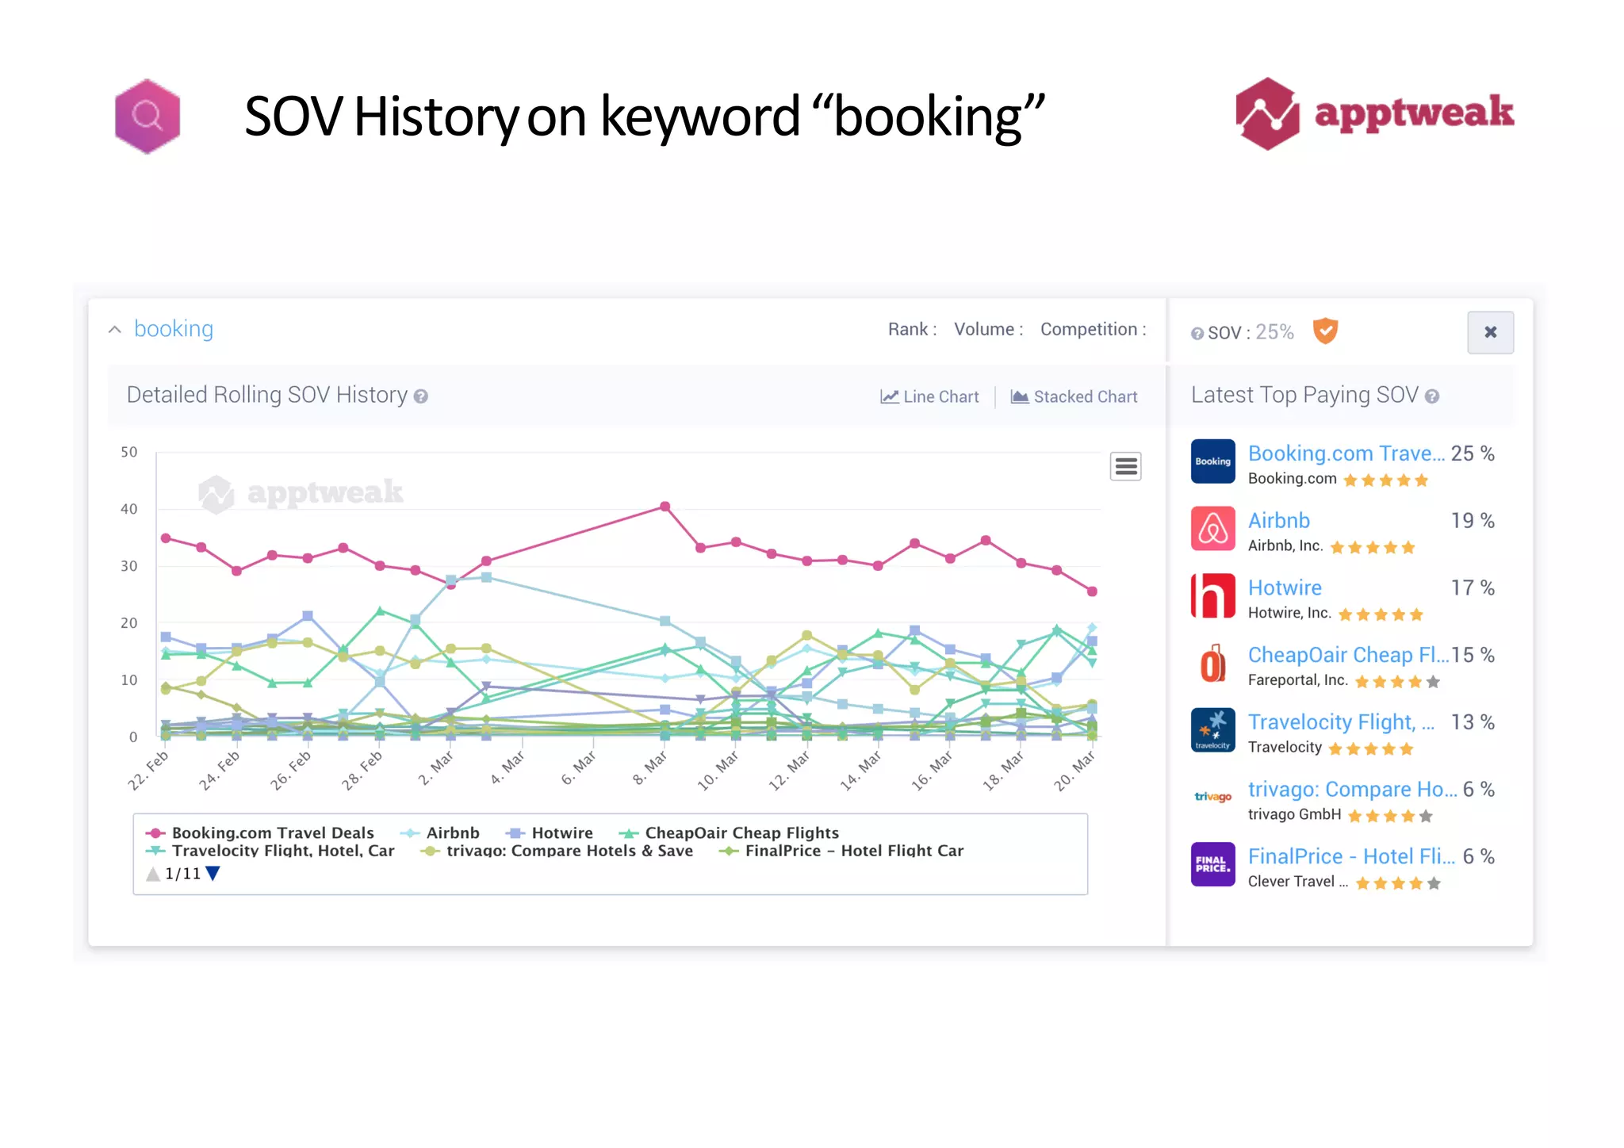Screen dimensions: 1624x1148
Task: Open the Booking.com app icon
Action: click(1212, 461)
